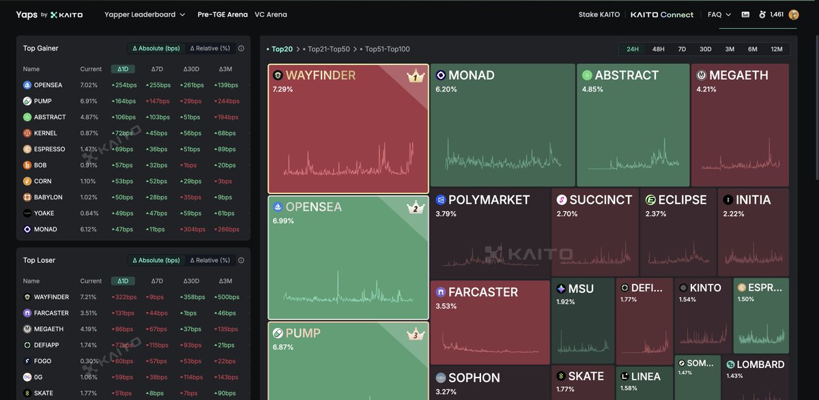Switch Top Loser to Relative (%)
The width and height of the screenshot is (819, 400).
tap(210, 260)
